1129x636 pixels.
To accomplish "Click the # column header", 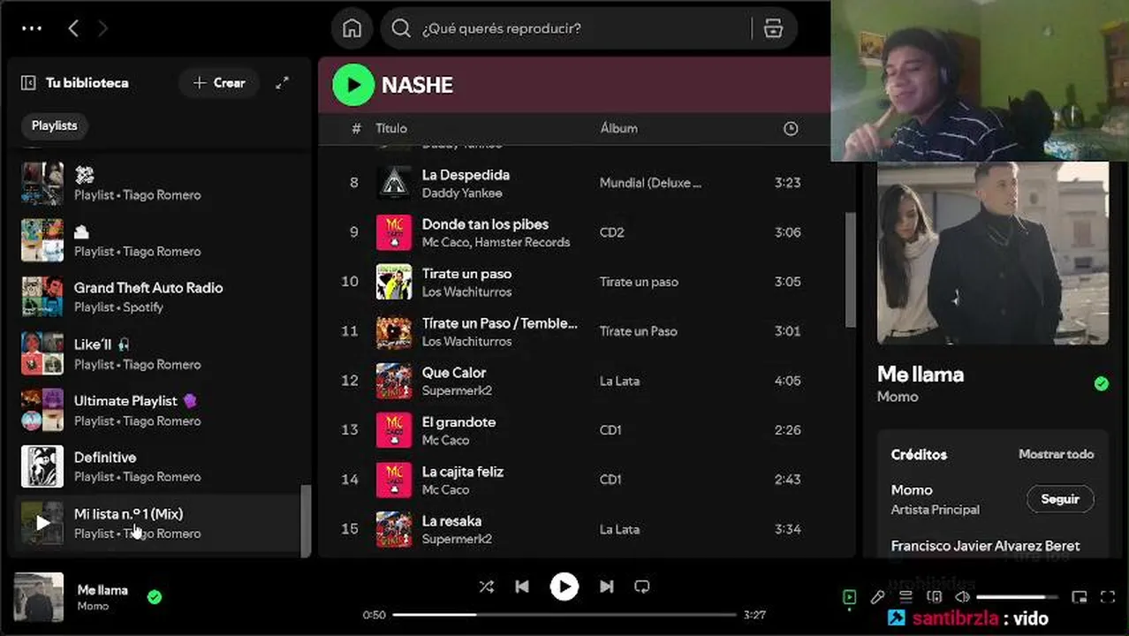I will pos(356,128).
